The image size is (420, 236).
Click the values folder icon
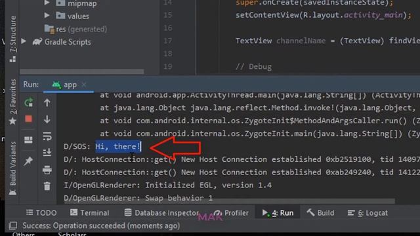coord(60,16)
